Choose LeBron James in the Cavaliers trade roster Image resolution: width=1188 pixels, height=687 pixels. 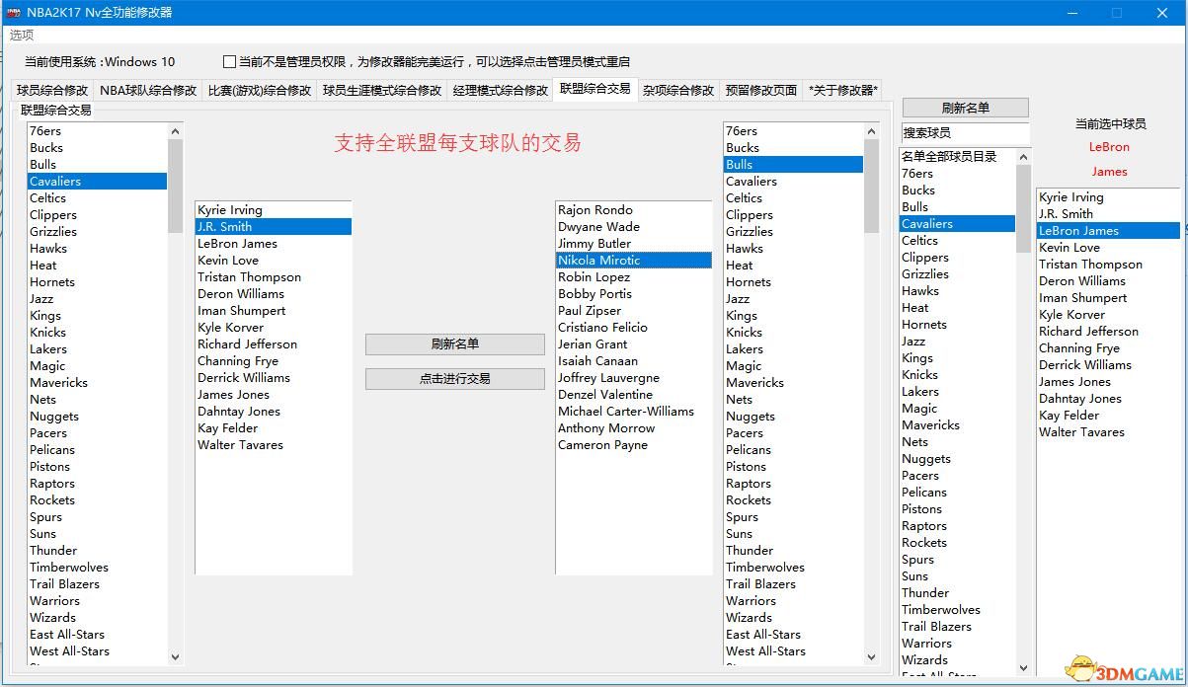[274, 244]
